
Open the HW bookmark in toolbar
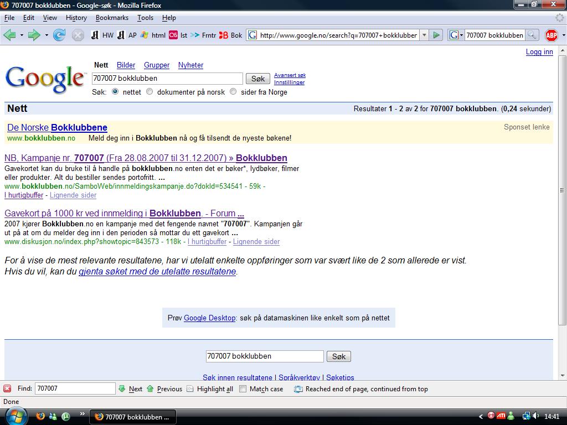[x=102, y=35]
